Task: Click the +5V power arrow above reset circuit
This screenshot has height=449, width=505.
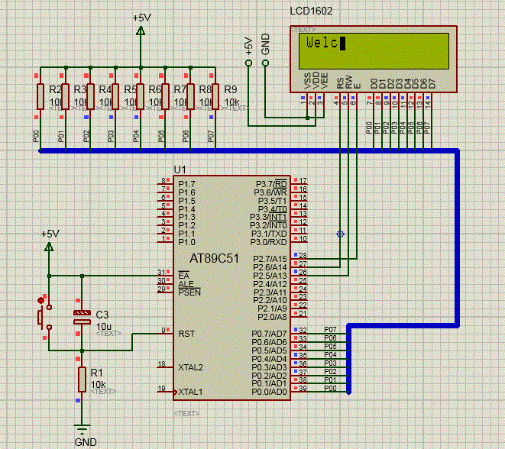Action: click(x=49, y=247)
